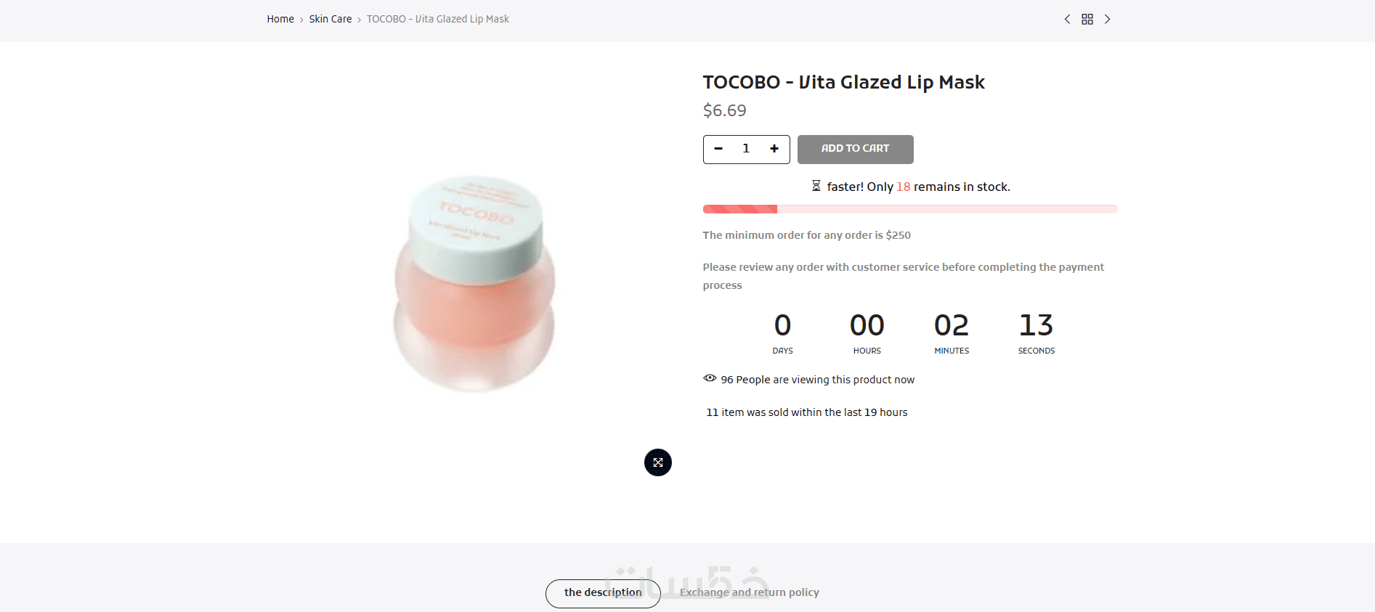Image resolution: width=1375 pixels, height=612 pixels.
Task: Click the product title heading
Action: pyautogui.click(x=843, y=82)
